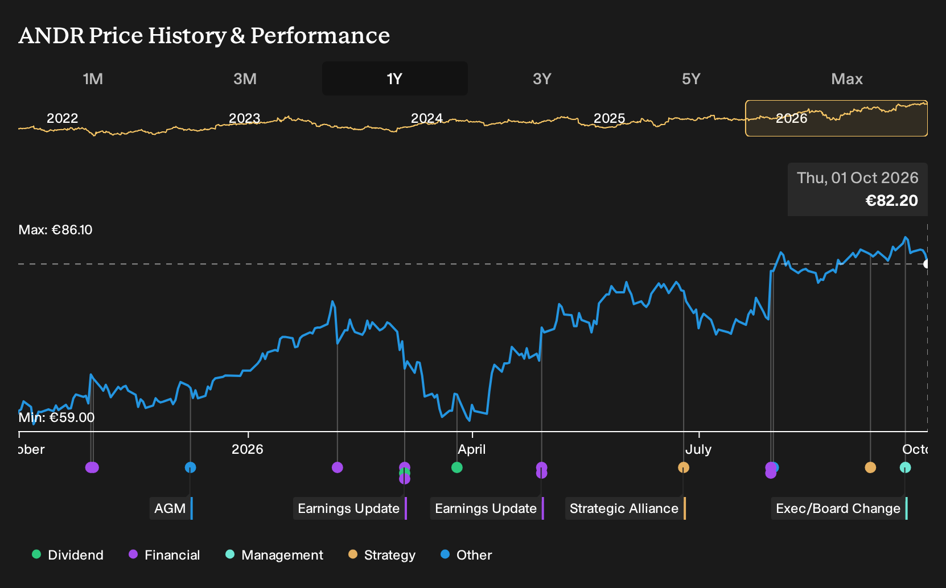Toggle the Financial events legend item
This screenshot has height=588, width=946.
pyautogui.click(x=164, y=554)
